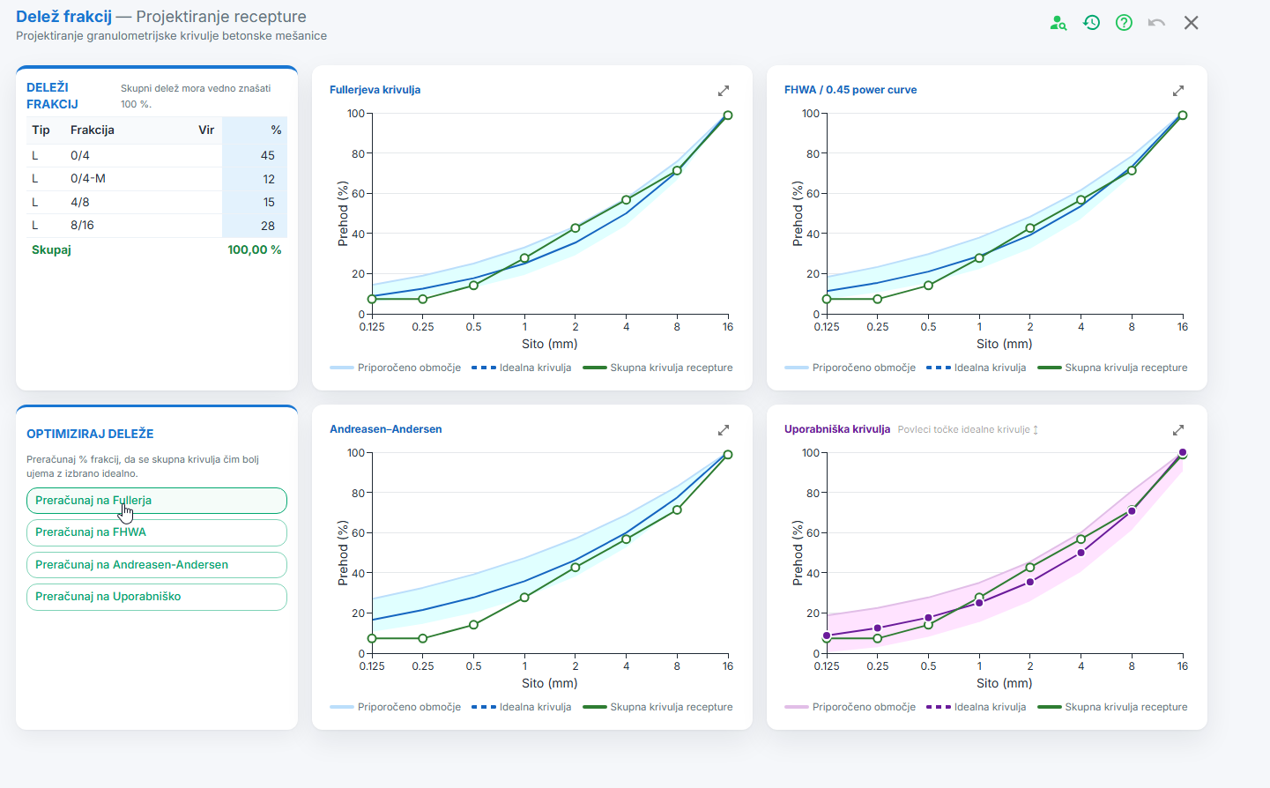
Task: Open the user search icon in header
Action: (1058, 23)
